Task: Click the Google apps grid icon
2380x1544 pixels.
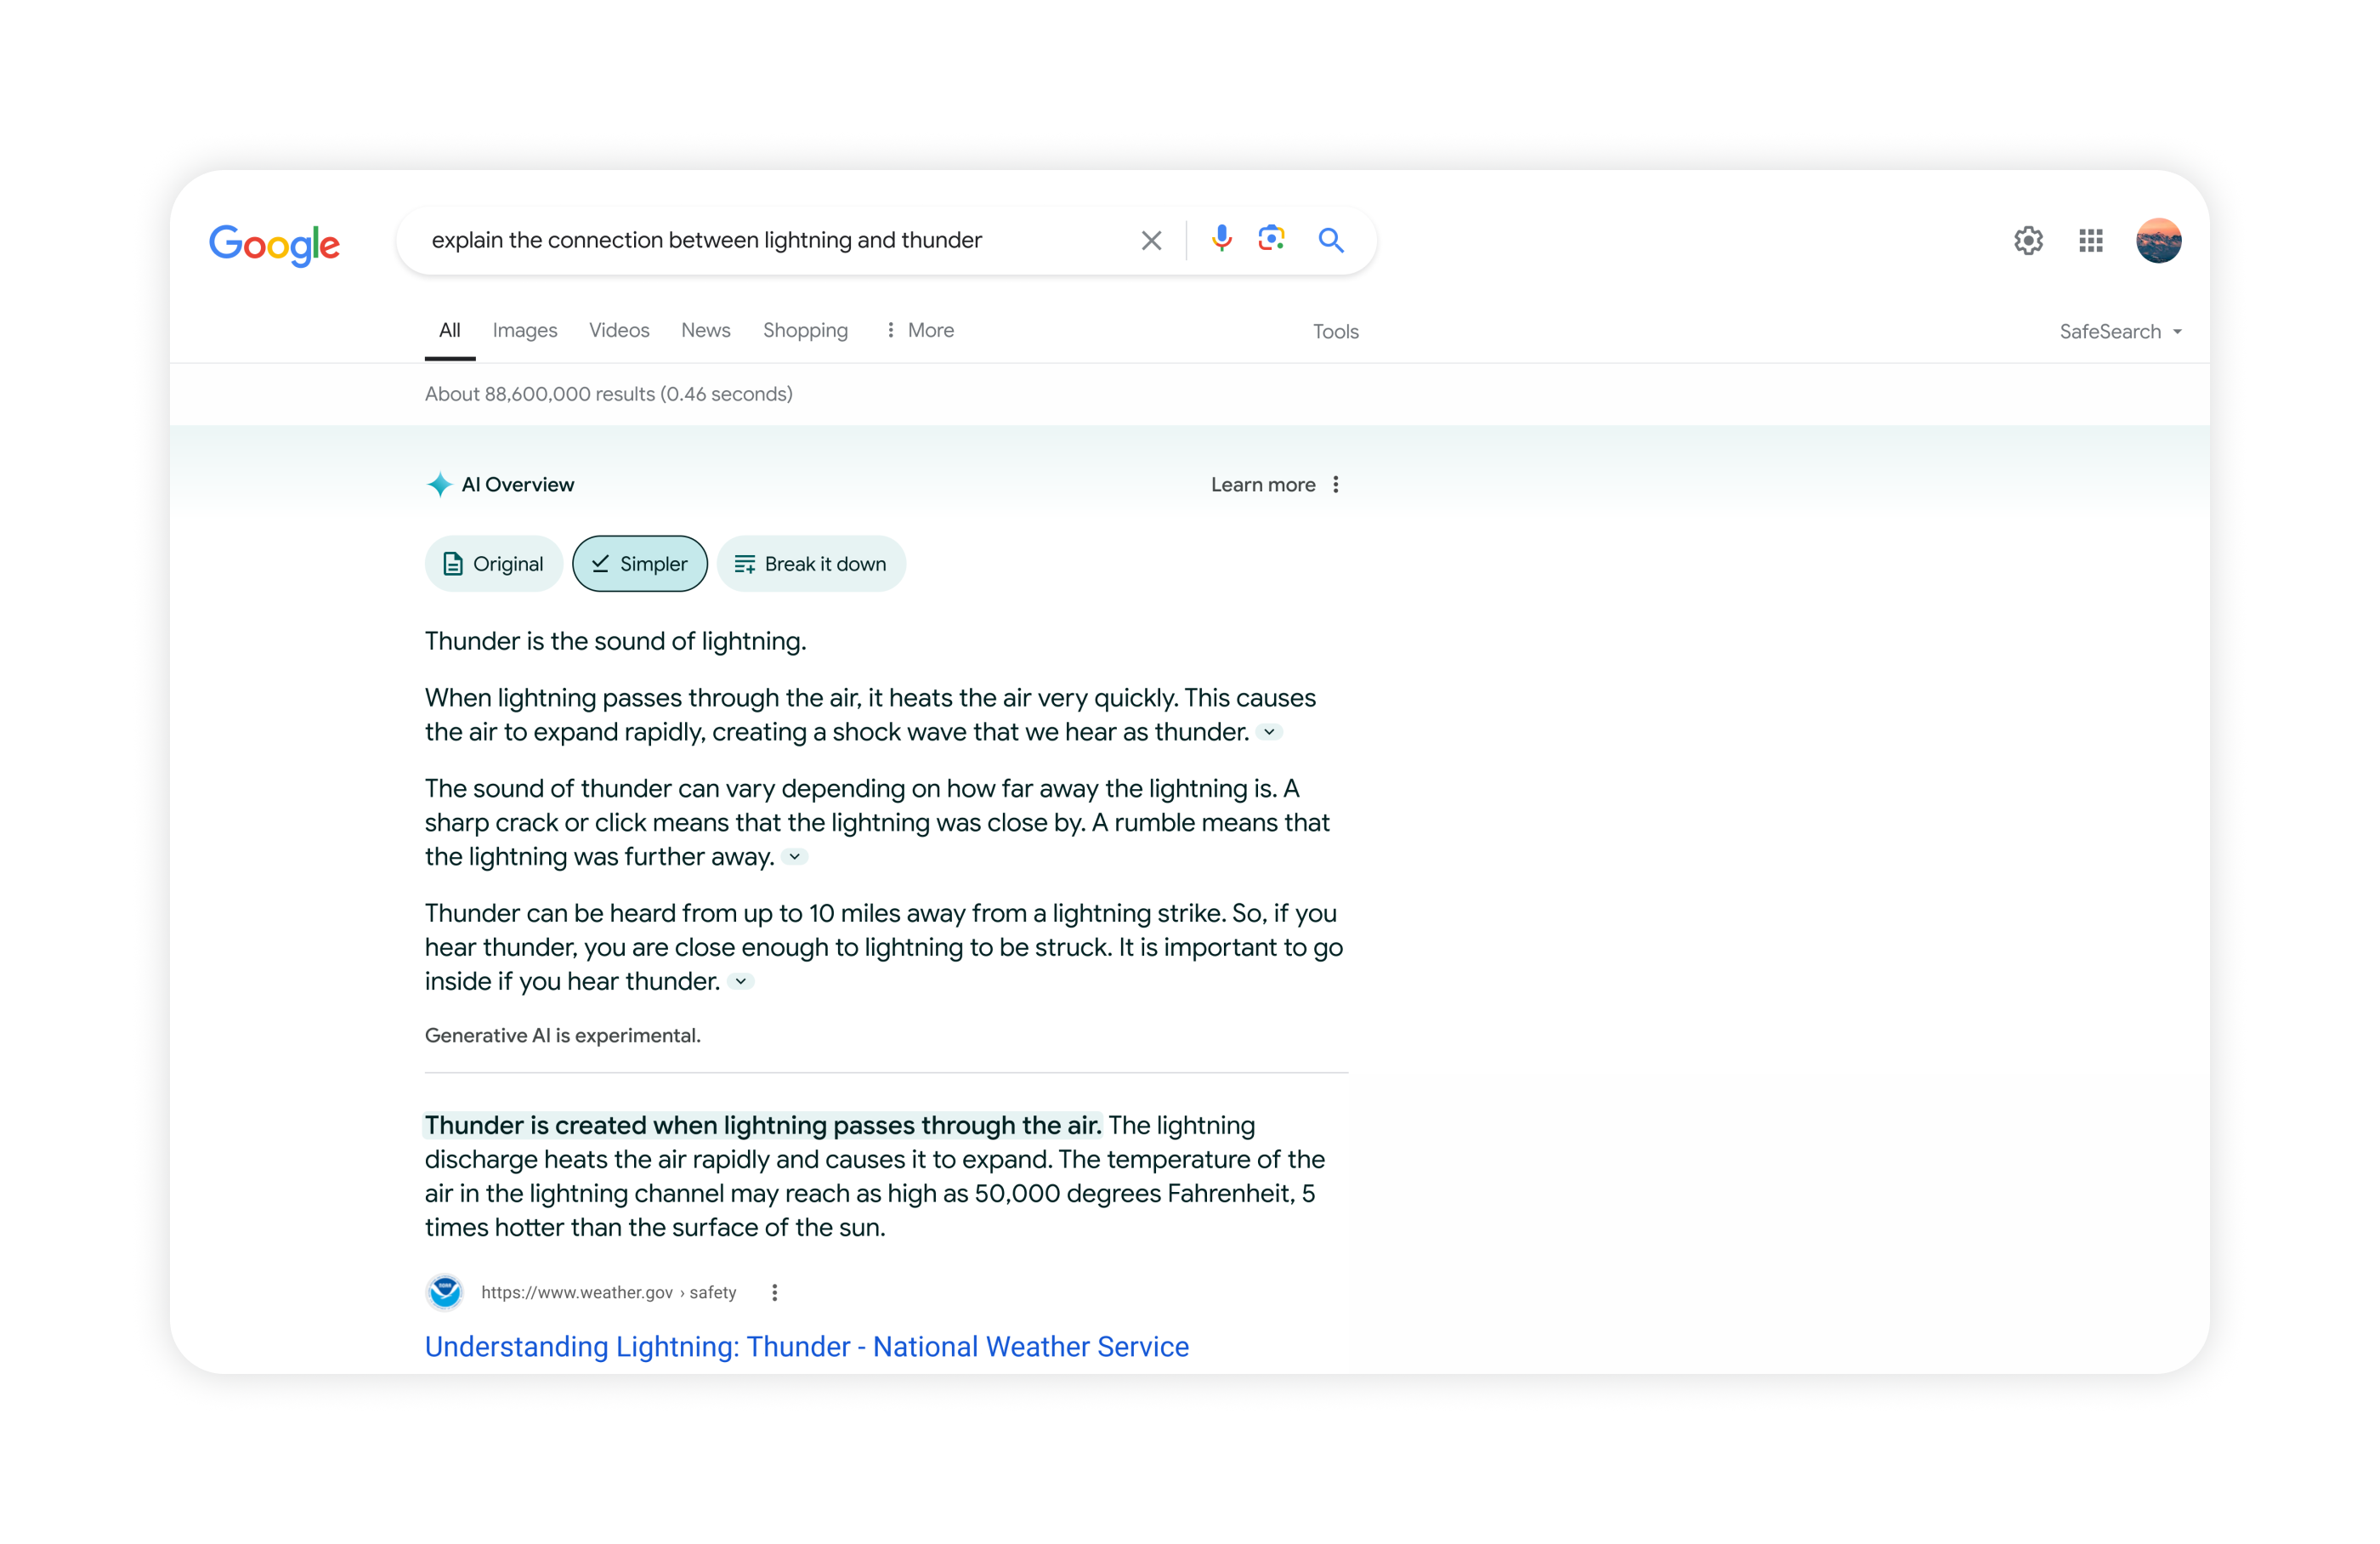Action: [2090, 240]
